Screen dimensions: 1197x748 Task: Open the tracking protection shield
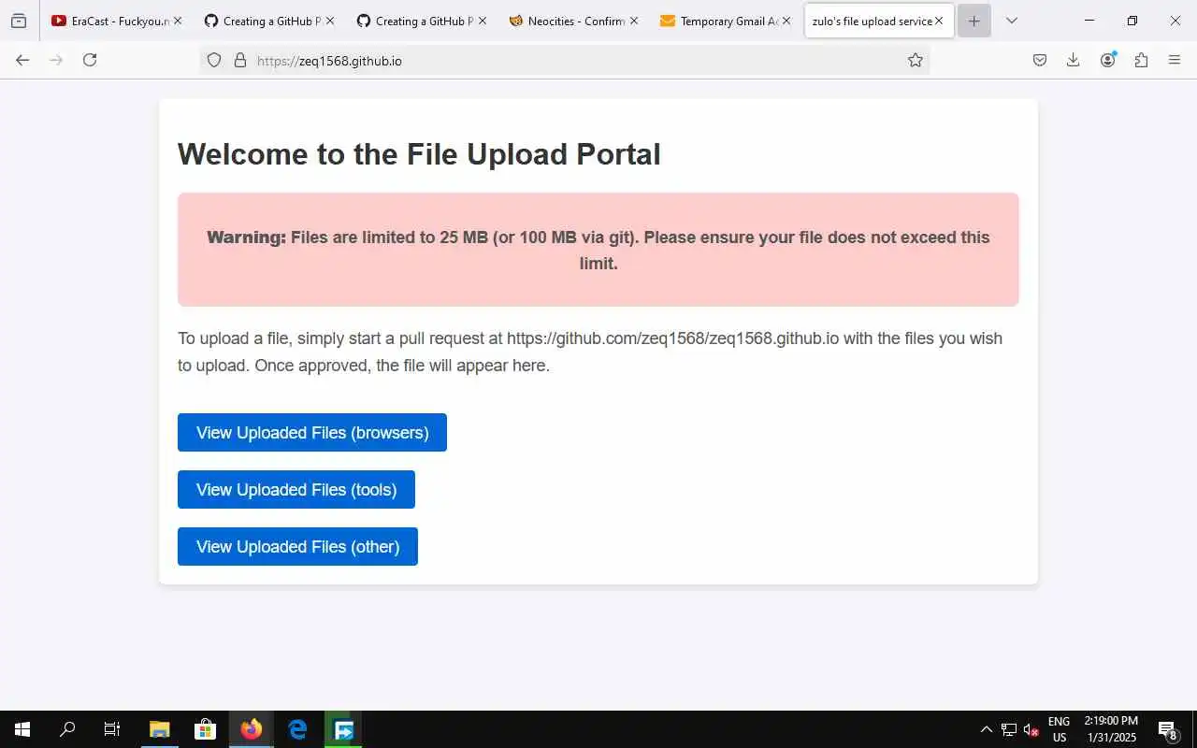click(214, 60)
